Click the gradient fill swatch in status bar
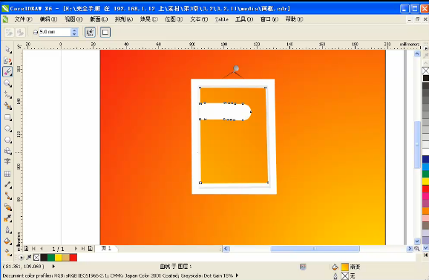The image size is (429, 280). (x=344, y=267)
